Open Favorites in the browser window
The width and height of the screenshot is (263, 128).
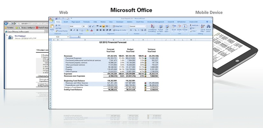(9, 28)
